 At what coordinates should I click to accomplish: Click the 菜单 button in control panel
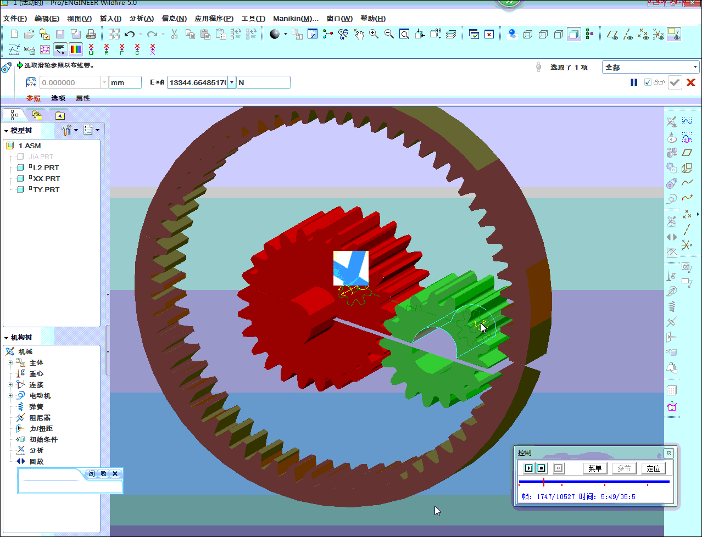point(595,468)
